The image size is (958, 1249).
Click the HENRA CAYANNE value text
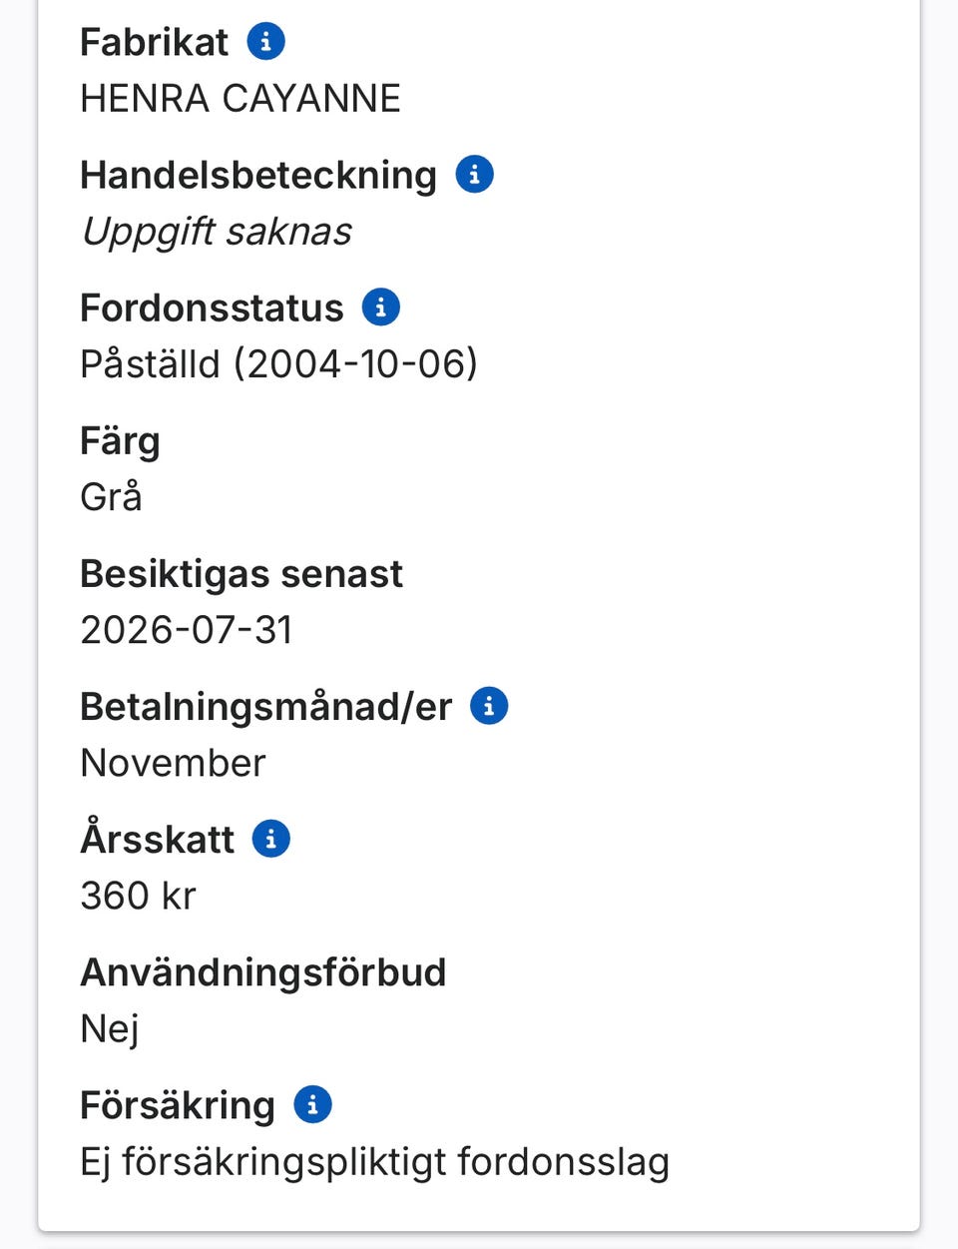(240, 99)
